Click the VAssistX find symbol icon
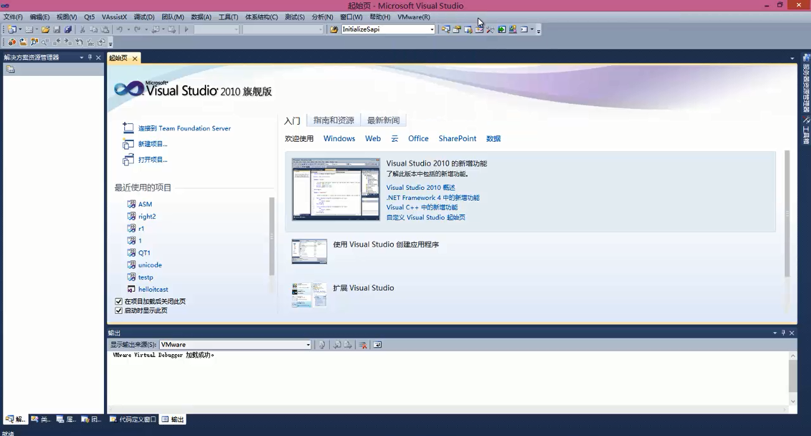Viewport: 811px width, 436px height. 34,42
